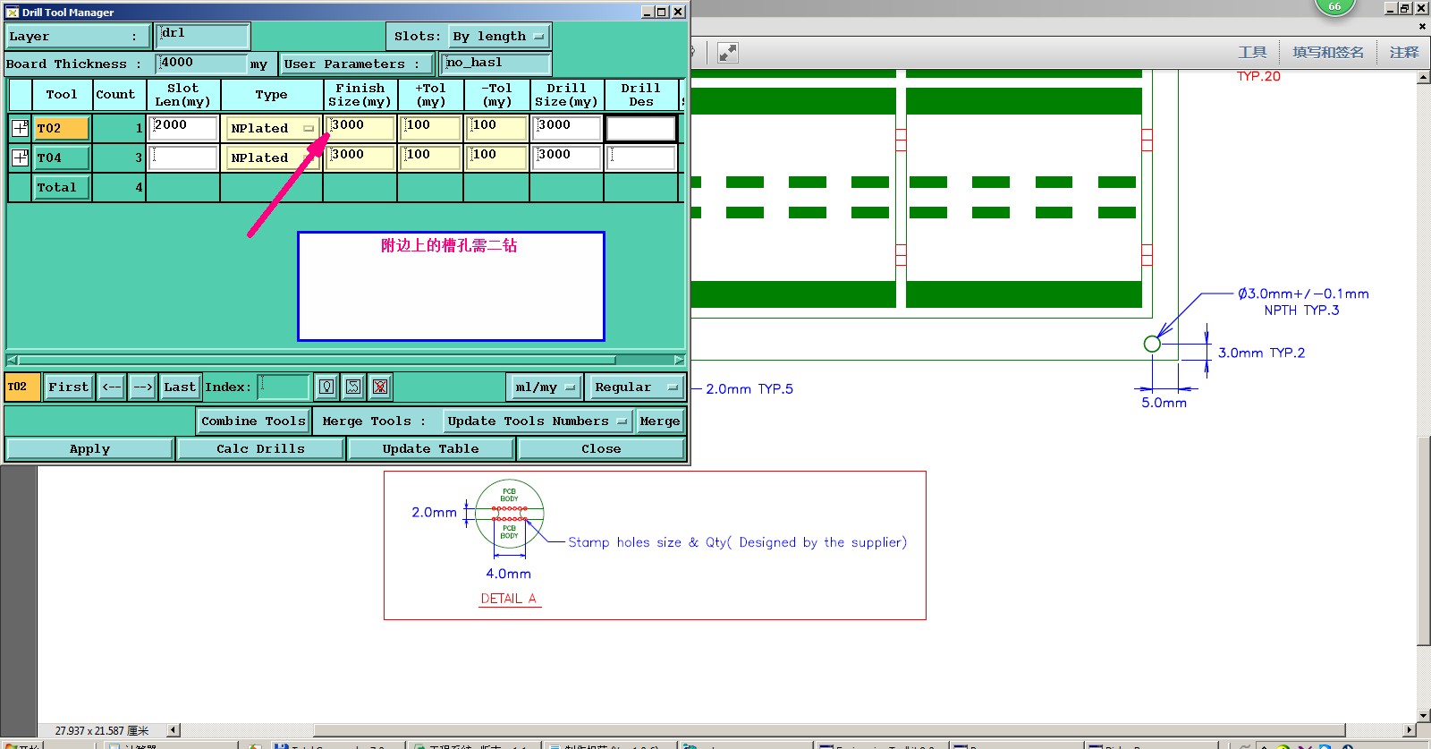
Task: Click the red X clear icon
Action: coord(380,387)
